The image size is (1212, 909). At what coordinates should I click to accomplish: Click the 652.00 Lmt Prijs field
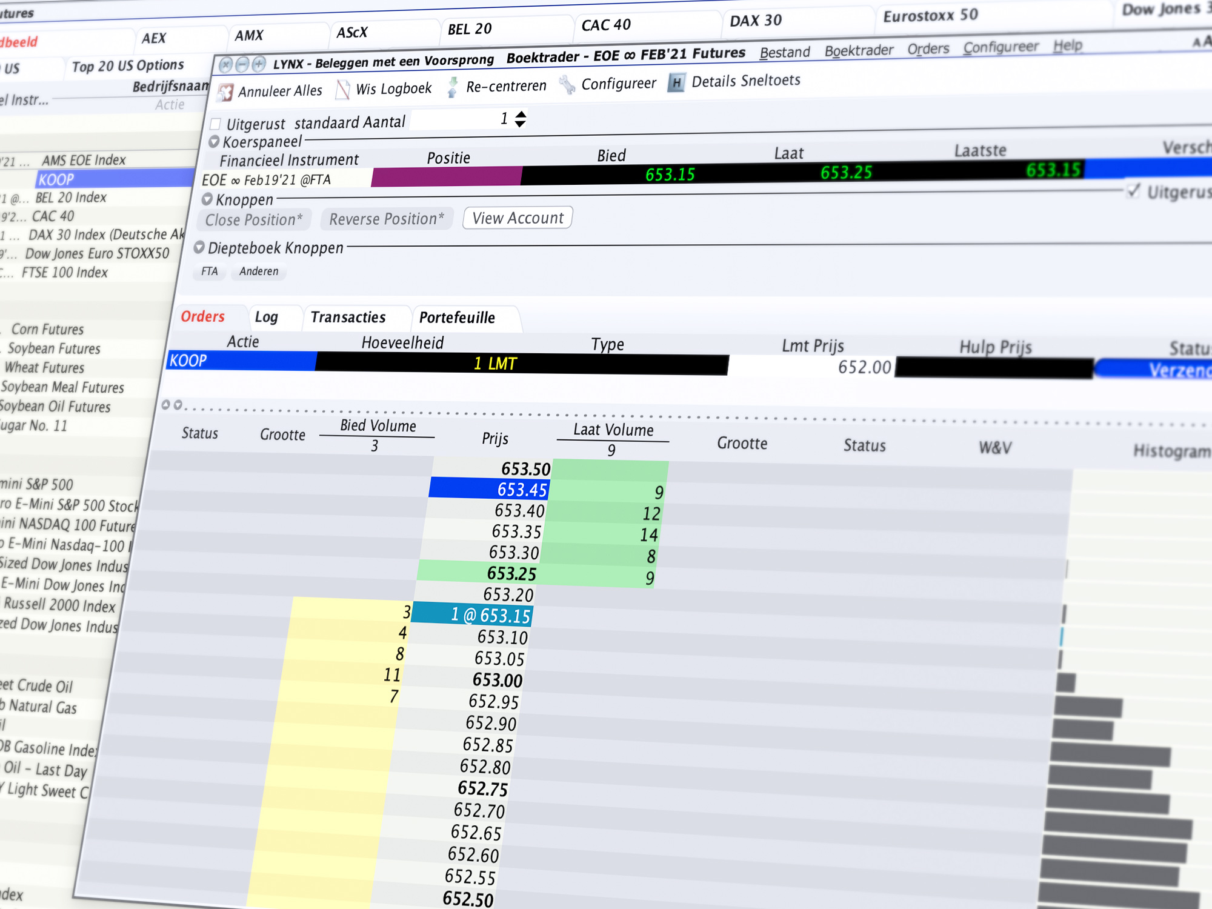pos(811,367)
